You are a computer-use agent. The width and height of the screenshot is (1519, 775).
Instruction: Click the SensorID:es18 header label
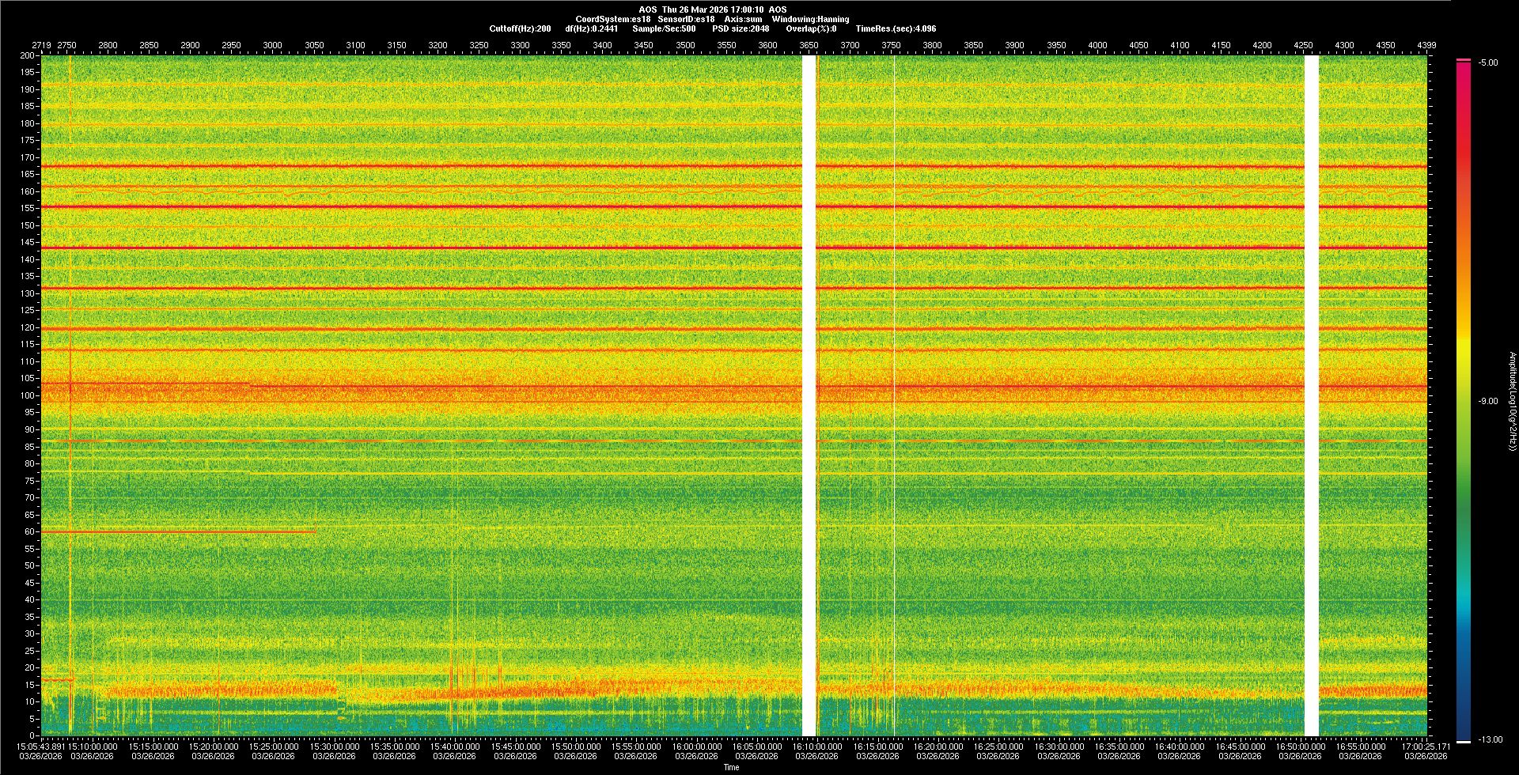point(686,19)
